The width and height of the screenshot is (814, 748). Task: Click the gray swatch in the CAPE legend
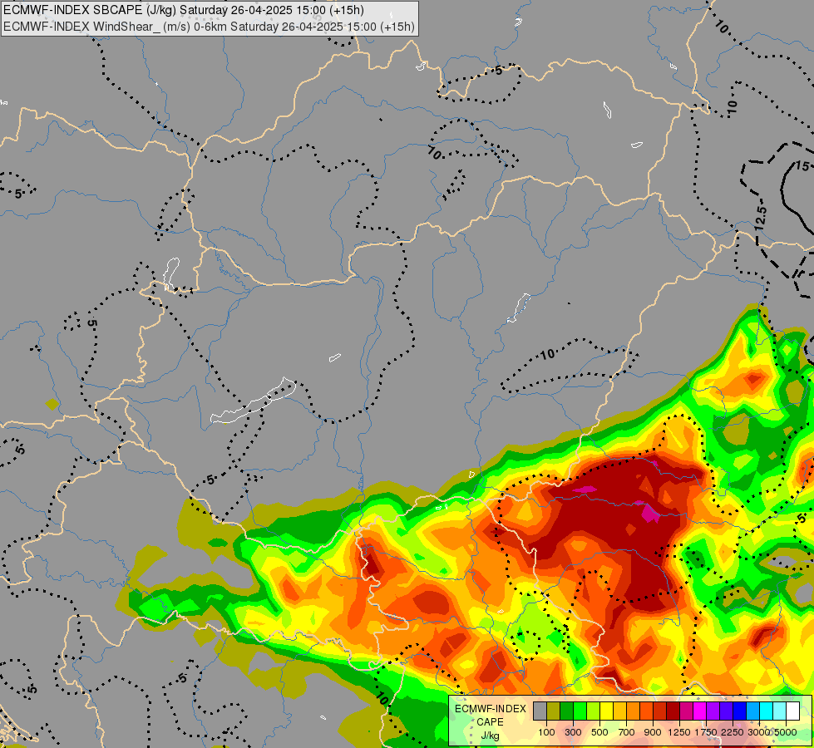click(x=540, y=711)
